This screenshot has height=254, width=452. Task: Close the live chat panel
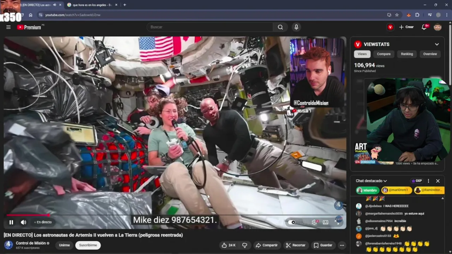(x=438, y=181)
